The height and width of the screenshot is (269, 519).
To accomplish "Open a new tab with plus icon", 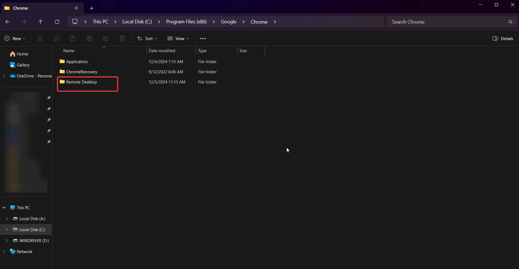I will point(92,8).
